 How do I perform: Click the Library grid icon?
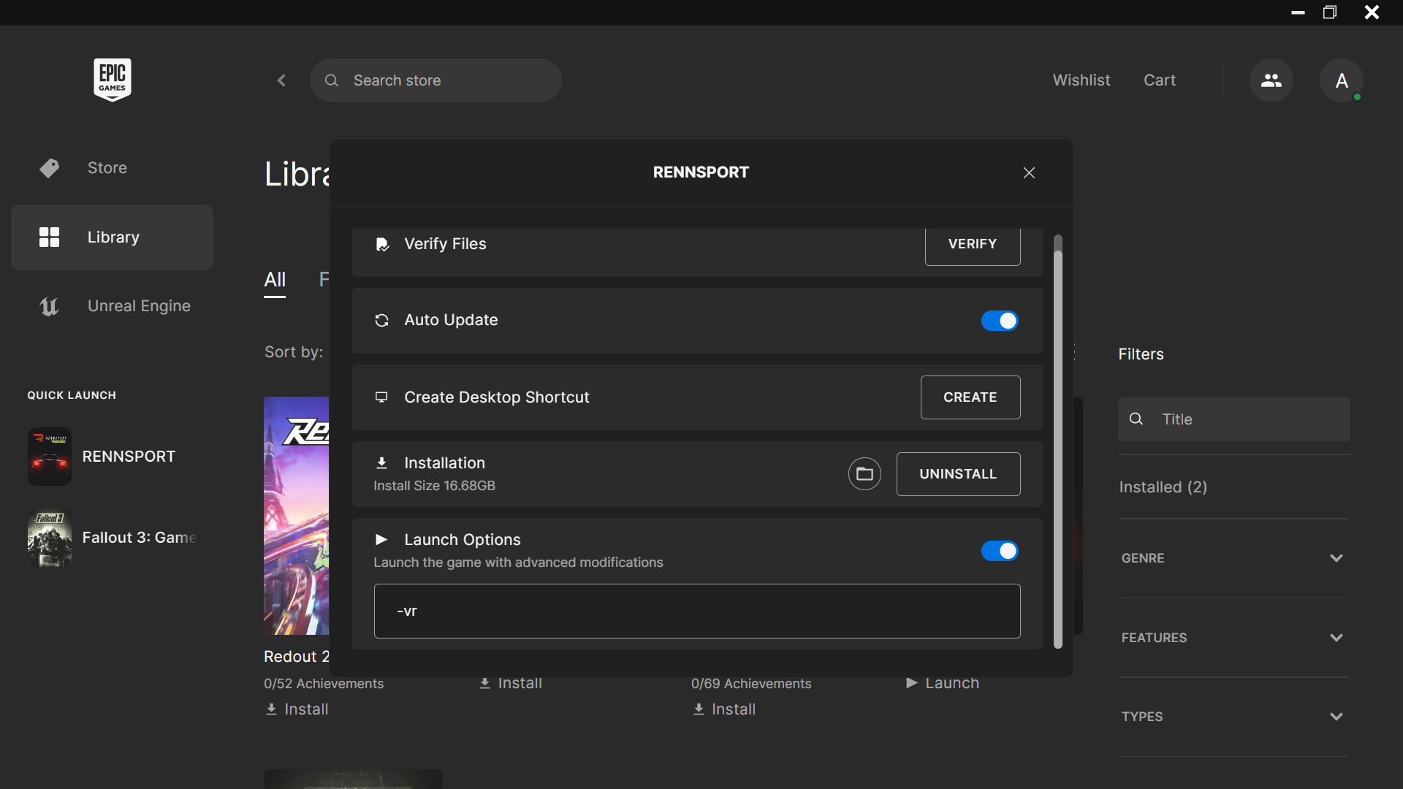click(49, 237)
